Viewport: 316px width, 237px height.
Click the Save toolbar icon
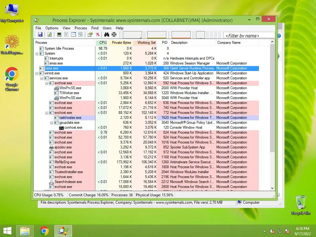[40, 35]
